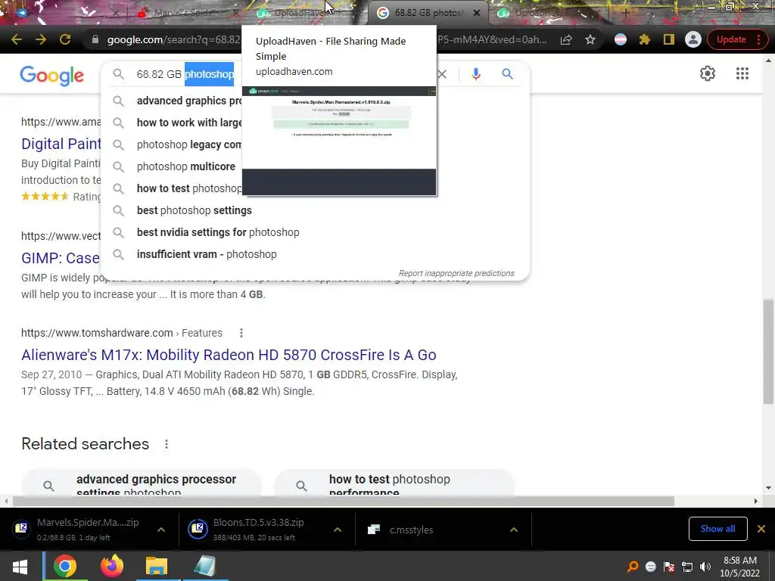Viewport: 775px width, 581px height.
Task: Launch Firefox from the taskbar
Action: (112, 566)
